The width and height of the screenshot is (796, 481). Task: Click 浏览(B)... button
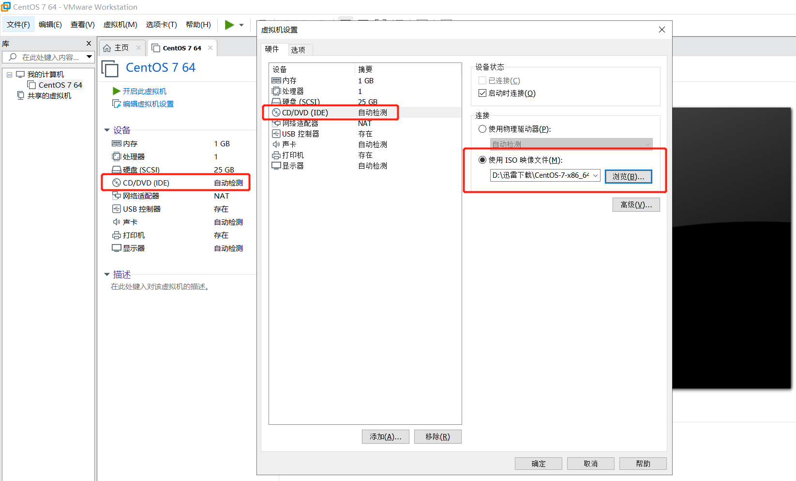click(x=629, y=176)
